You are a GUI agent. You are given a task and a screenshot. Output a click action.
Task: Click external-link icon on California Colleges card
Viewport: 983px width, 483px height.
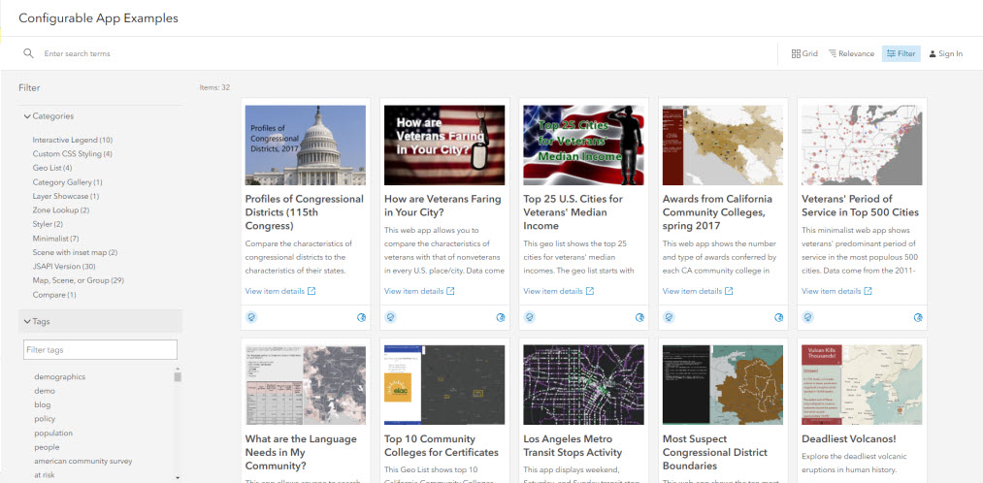729,291
